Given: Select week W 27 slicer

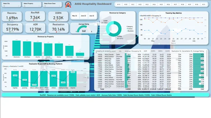Looking at the screenshot, I should (175, 4).
